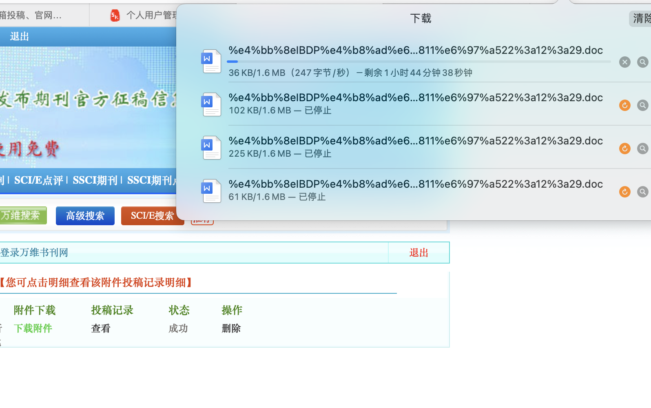Click the Word icon of 61 KB download
Screen dimensions: 651x408
[212, 191]
